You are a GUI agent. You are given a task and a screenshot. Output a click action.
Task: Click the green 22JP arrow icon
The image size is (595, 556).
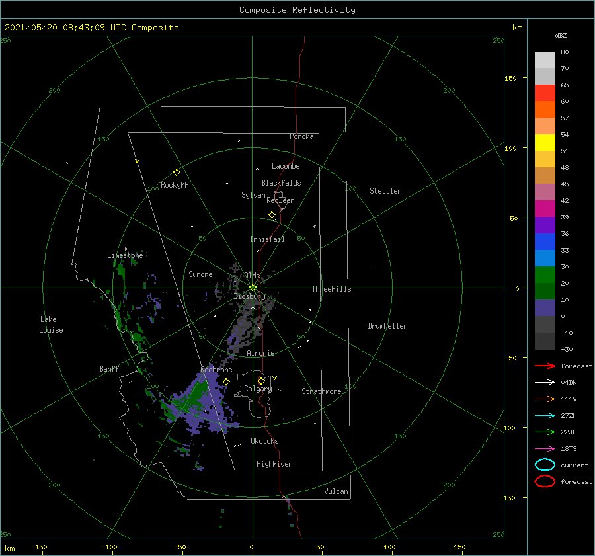click(x=545, y=432)
